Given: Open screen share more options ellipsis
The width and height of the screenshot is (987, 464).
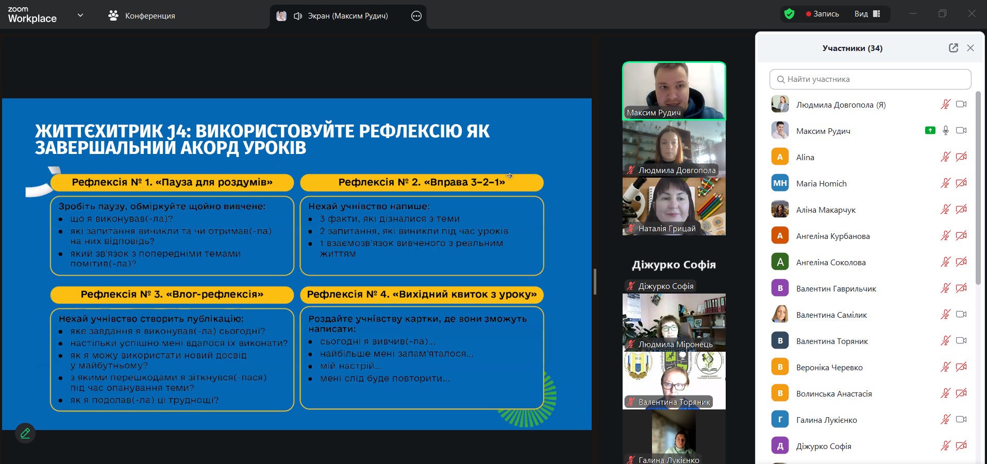Looking at the screenshot, I should 416,16.
